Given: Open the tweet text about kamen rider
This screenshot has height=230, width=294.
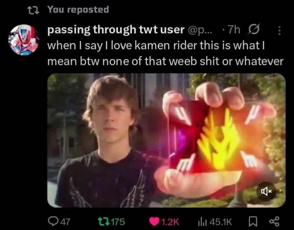Looking at the screenshot, I should [165, 53].
